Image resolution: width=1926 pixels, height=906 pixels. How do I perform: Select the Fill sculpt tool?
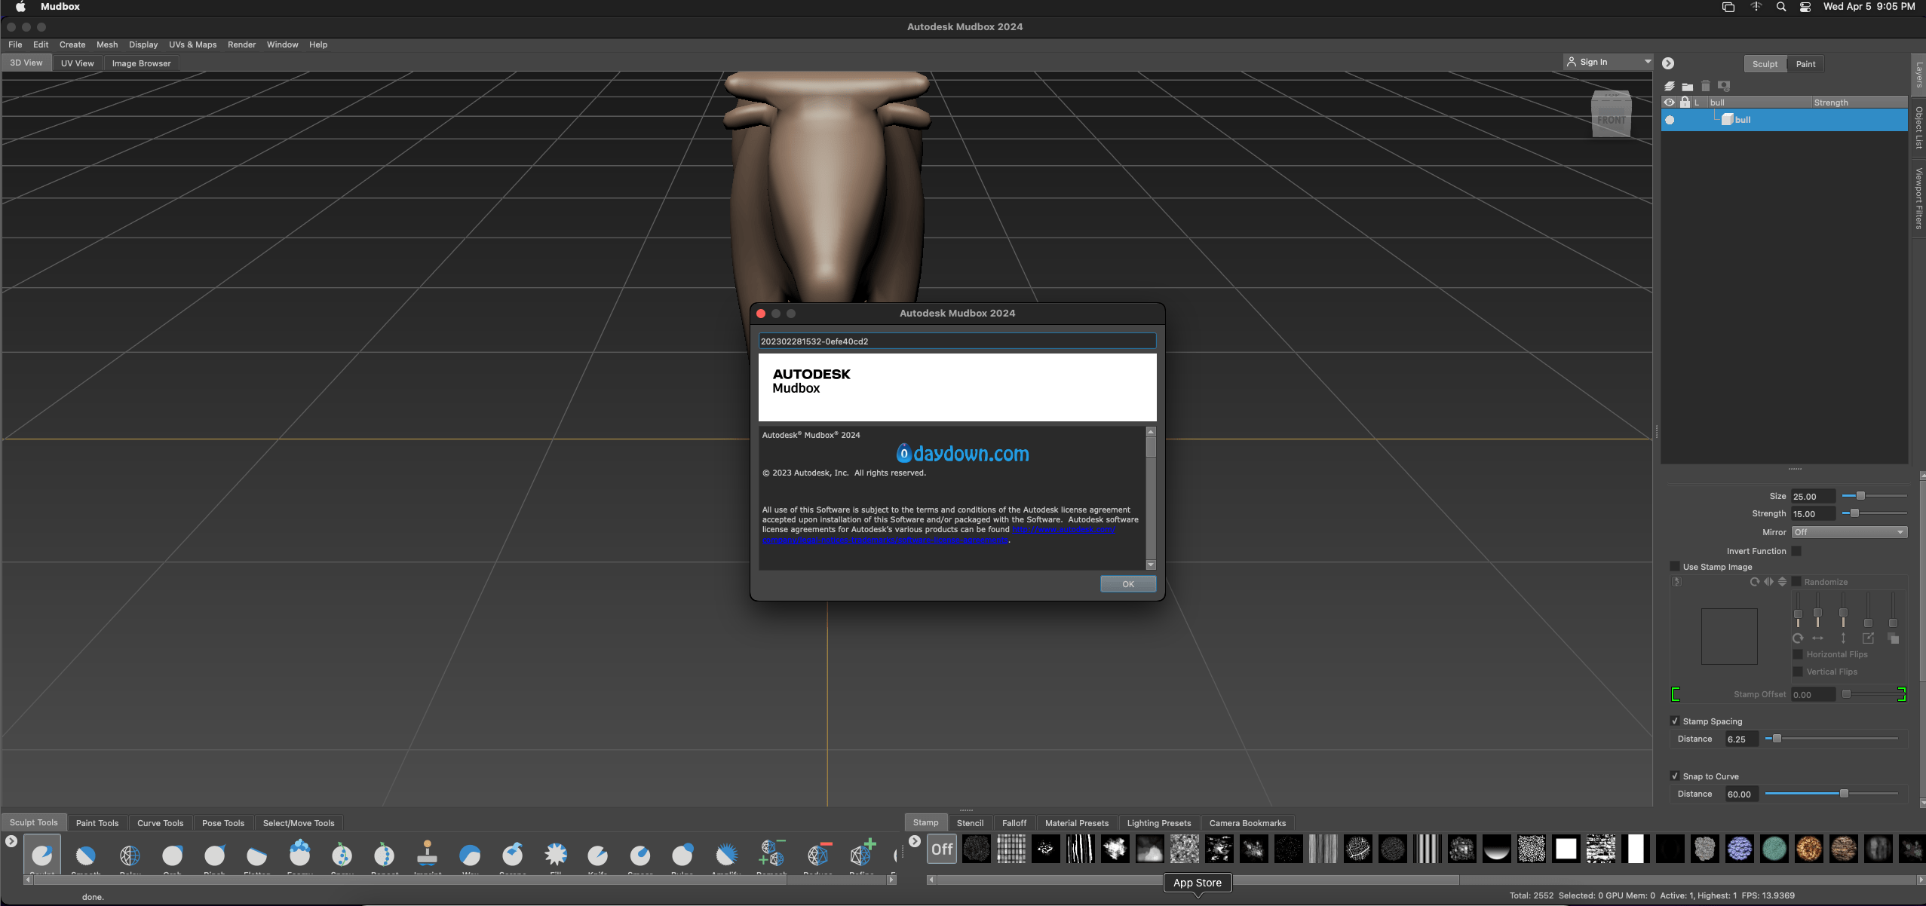[556, 855]
